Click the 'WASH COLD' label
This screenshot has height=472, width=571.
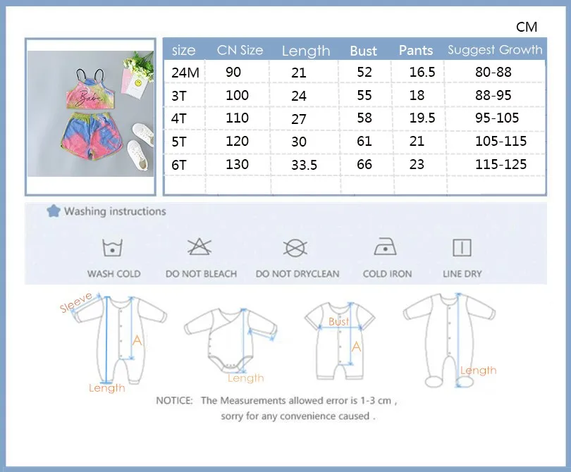(x=114, y=273)
